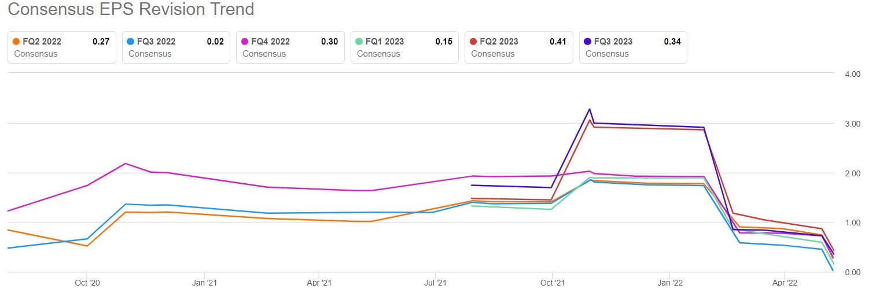The image size is (876, 300).
Task: Click the purple FQ3 2023 legend dot
Action: click(588, 42)
